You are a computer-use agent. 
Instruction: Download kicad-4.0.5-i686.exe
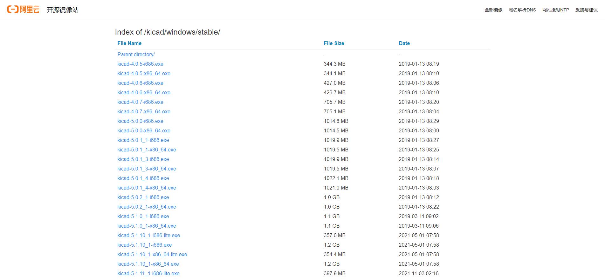[x=140, y=64]
